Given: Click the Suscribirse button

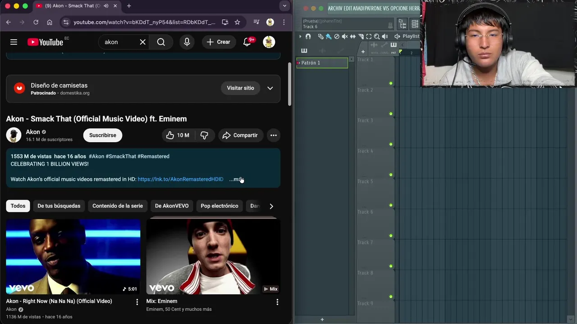Looking at the screenshot, I should pos(102,135).
